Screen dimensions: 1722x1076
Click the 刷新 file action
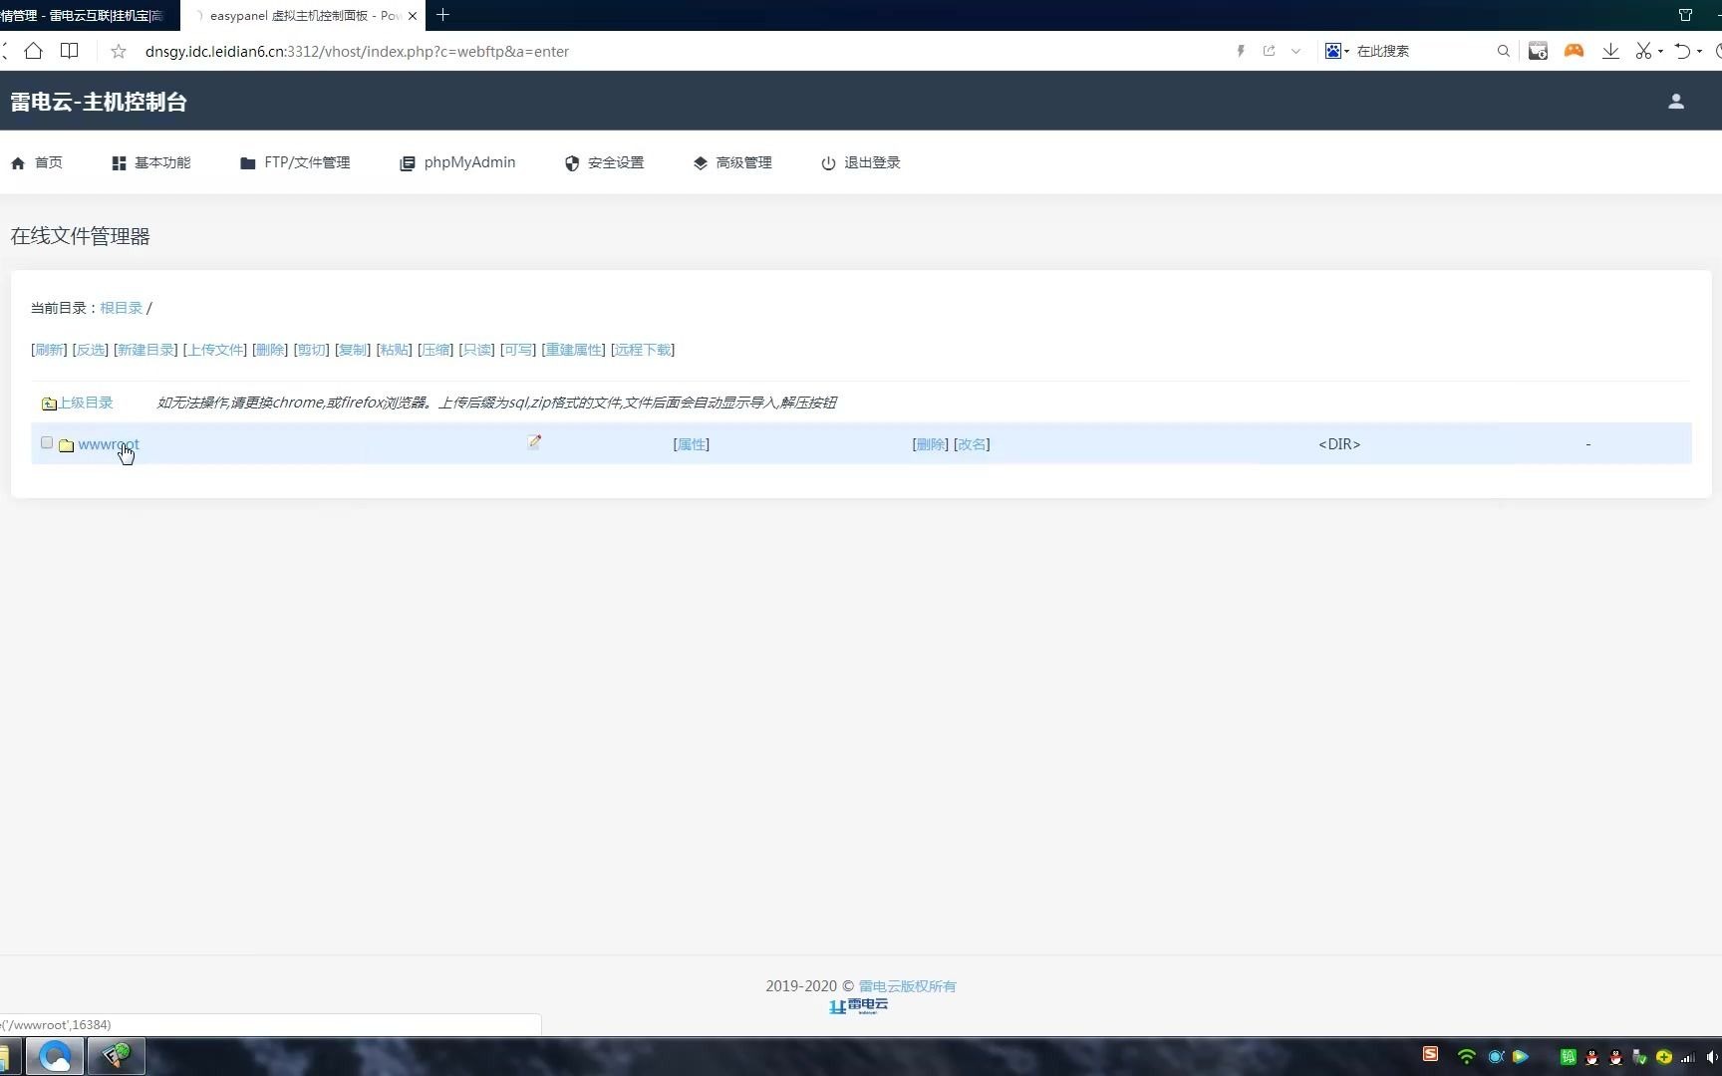(49, 350)
